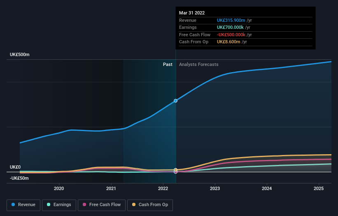Click the 2020 x-axis label

(x=59, y=189)
